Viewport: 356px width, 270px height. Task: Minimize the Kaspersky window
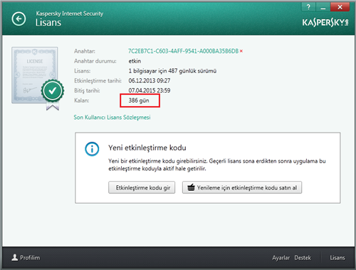(x=323, y=7)
